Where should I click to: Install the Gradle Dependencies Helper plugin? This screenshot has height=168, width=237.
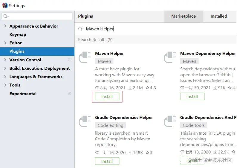pos(107,161)
